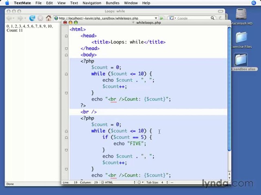
Task: Click the Done status in browser
Action: pyautogui.click(x=10, y=184)
